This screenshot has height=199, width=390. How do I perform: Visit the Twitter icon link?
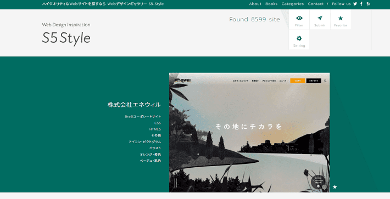point(355,4)
